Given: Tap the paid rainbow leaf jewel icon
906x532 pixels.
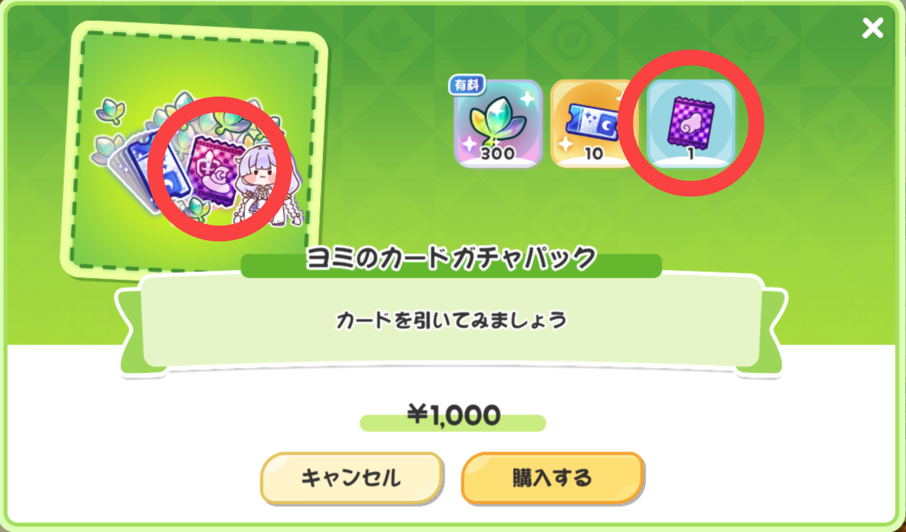Looking at the screenshot, I should 498,123.
